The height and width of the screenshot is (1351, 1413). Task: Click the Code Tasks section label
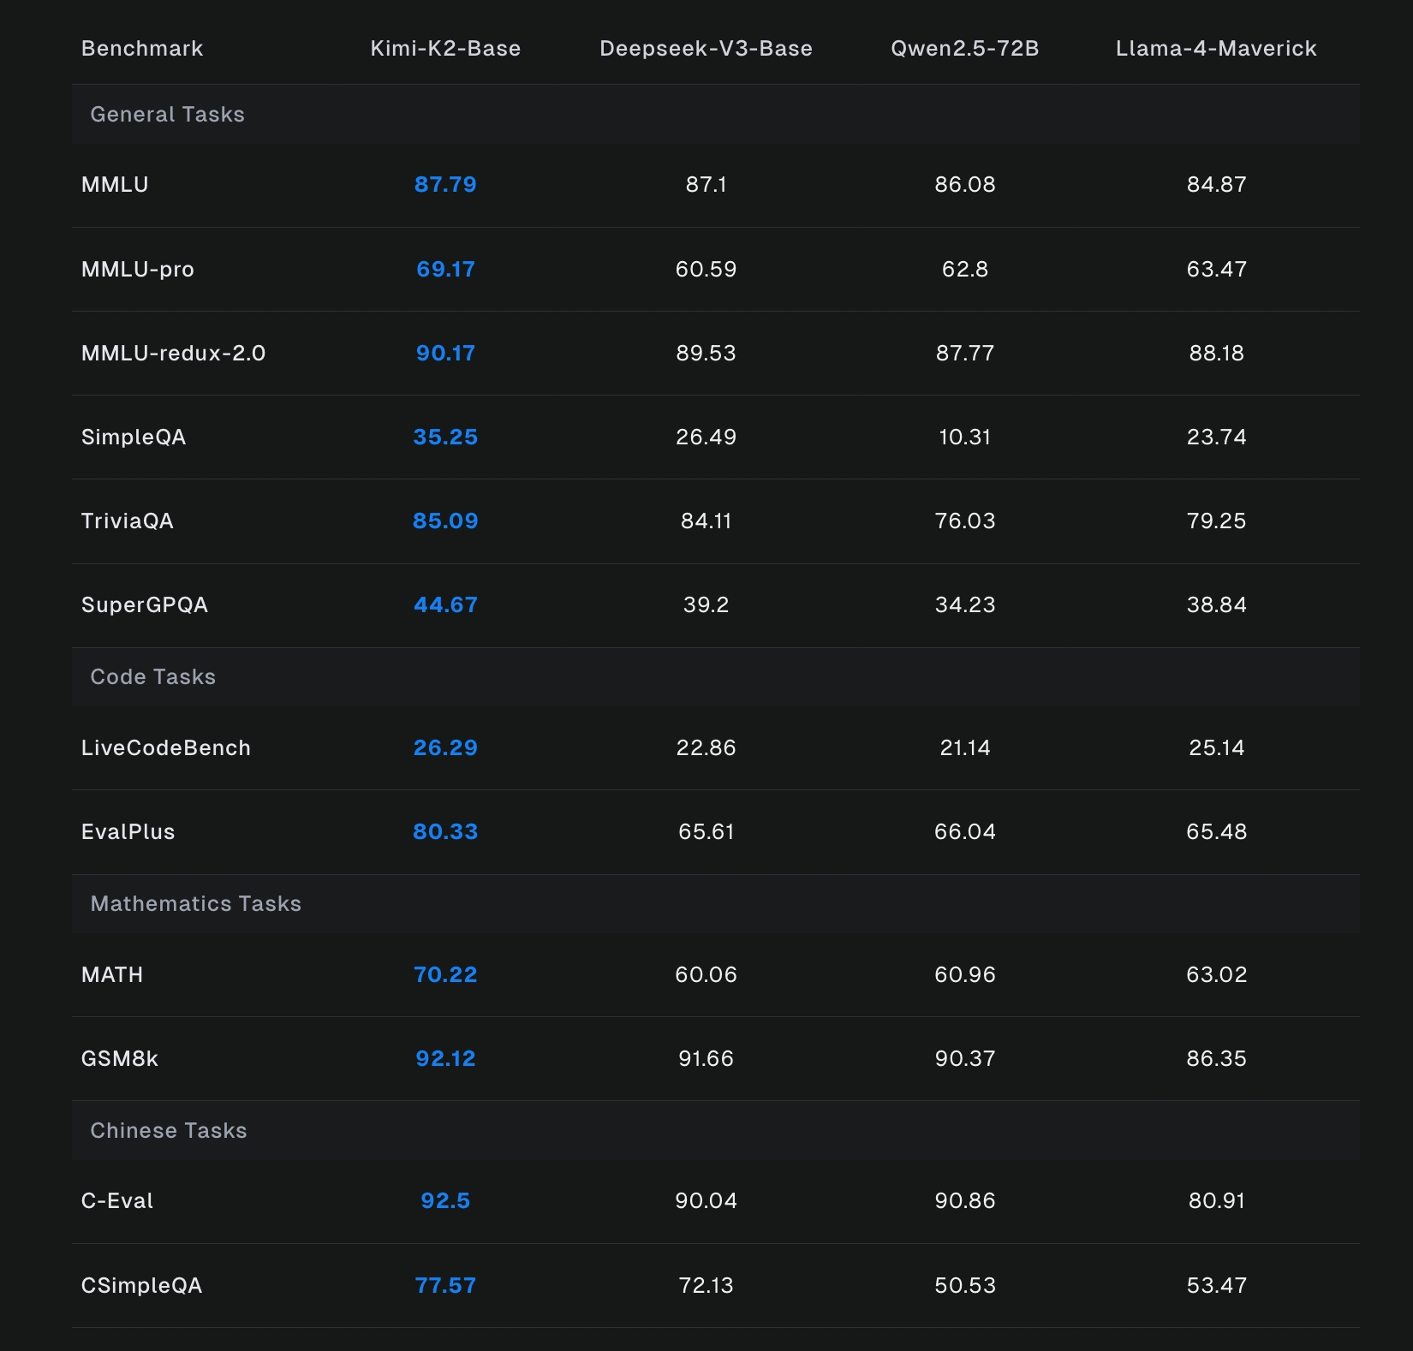152,677
